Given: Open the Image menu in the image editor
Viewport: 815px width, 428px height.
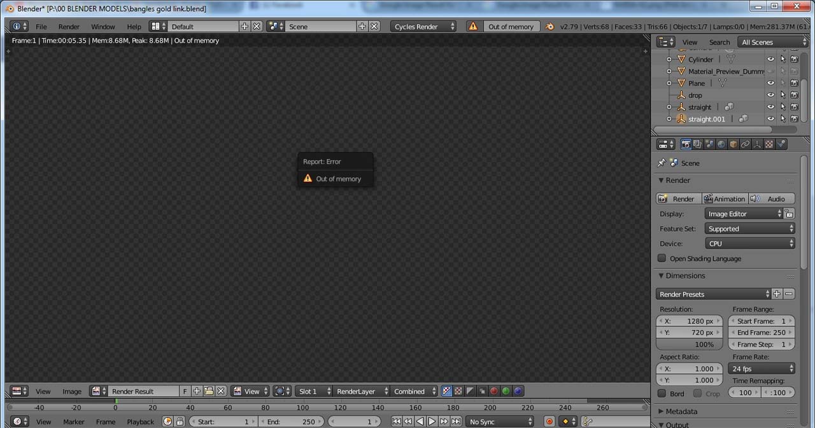Looking at the screenshot, I should [x=71, y=391].
